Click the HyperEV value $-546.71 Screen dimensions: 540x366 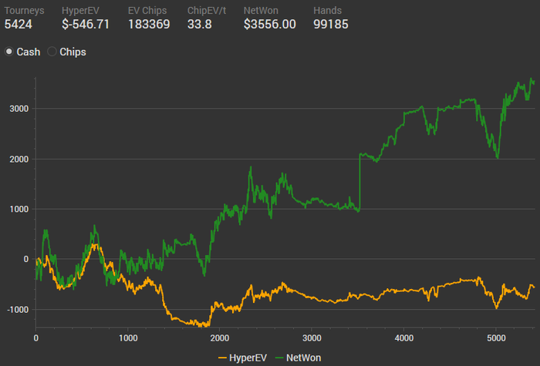click(86, 24)
